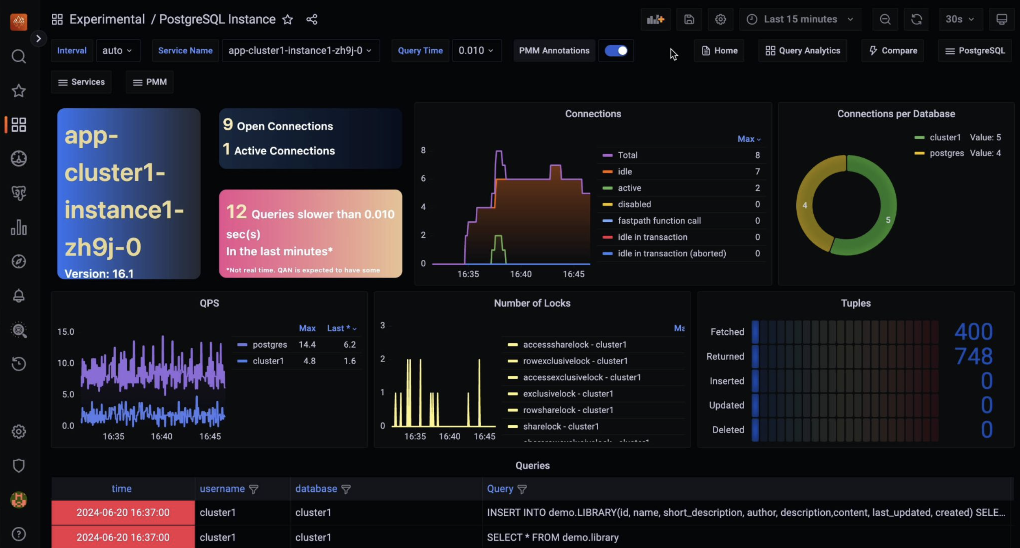The height and width of the screenshot is (548, 1020).
Task: Click the Query Analytics magnifier icon in sidebar
Action: coord(19,330)
